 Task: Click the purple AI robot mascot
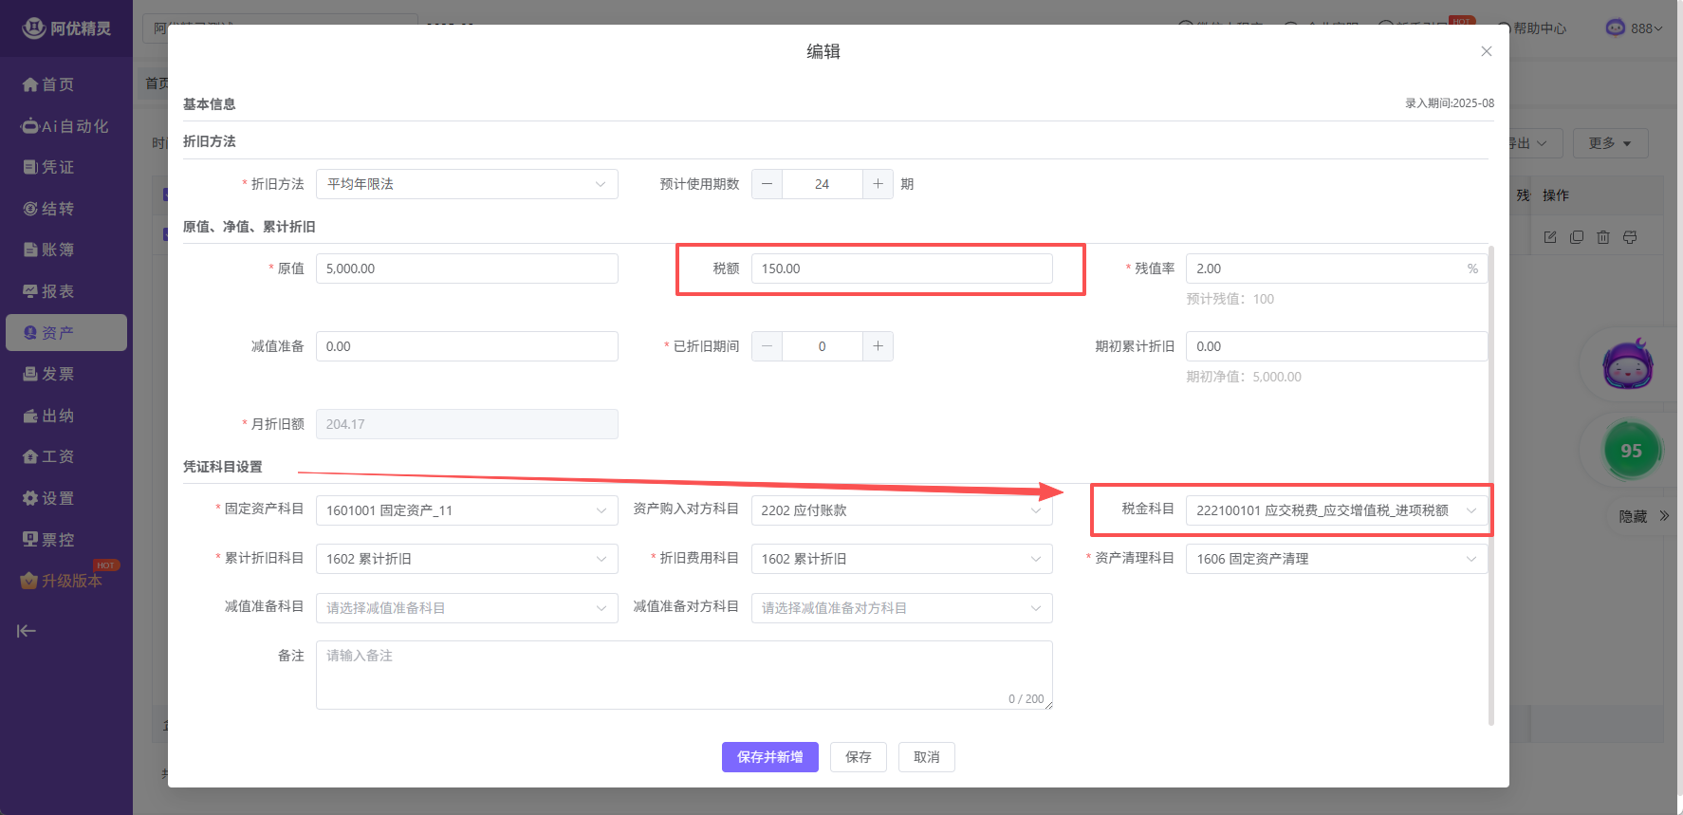1628,366
